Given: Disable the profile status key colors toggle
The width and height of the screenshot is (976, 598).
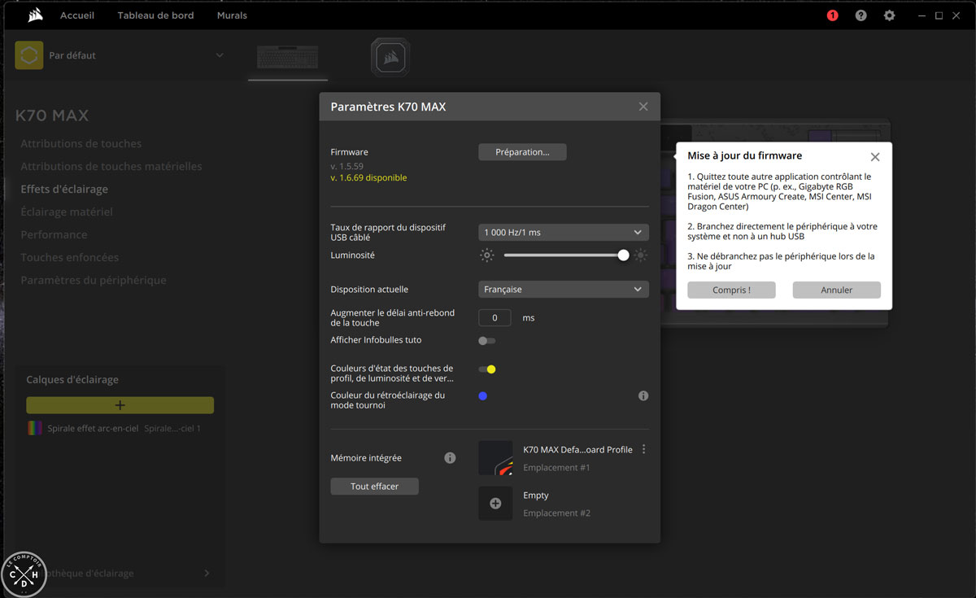Looking at the screenshot, I should 487,369.
